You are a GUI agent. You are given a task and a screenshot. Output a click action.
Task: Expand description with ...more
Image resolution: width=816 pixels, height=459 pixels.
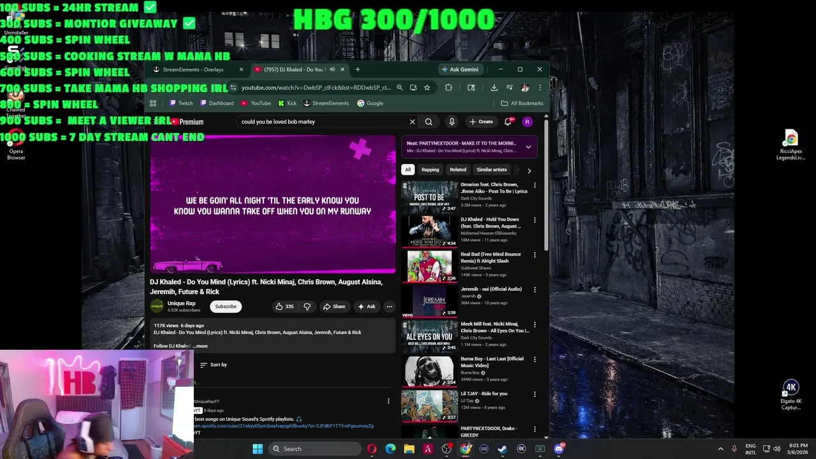tap(200, 346)
